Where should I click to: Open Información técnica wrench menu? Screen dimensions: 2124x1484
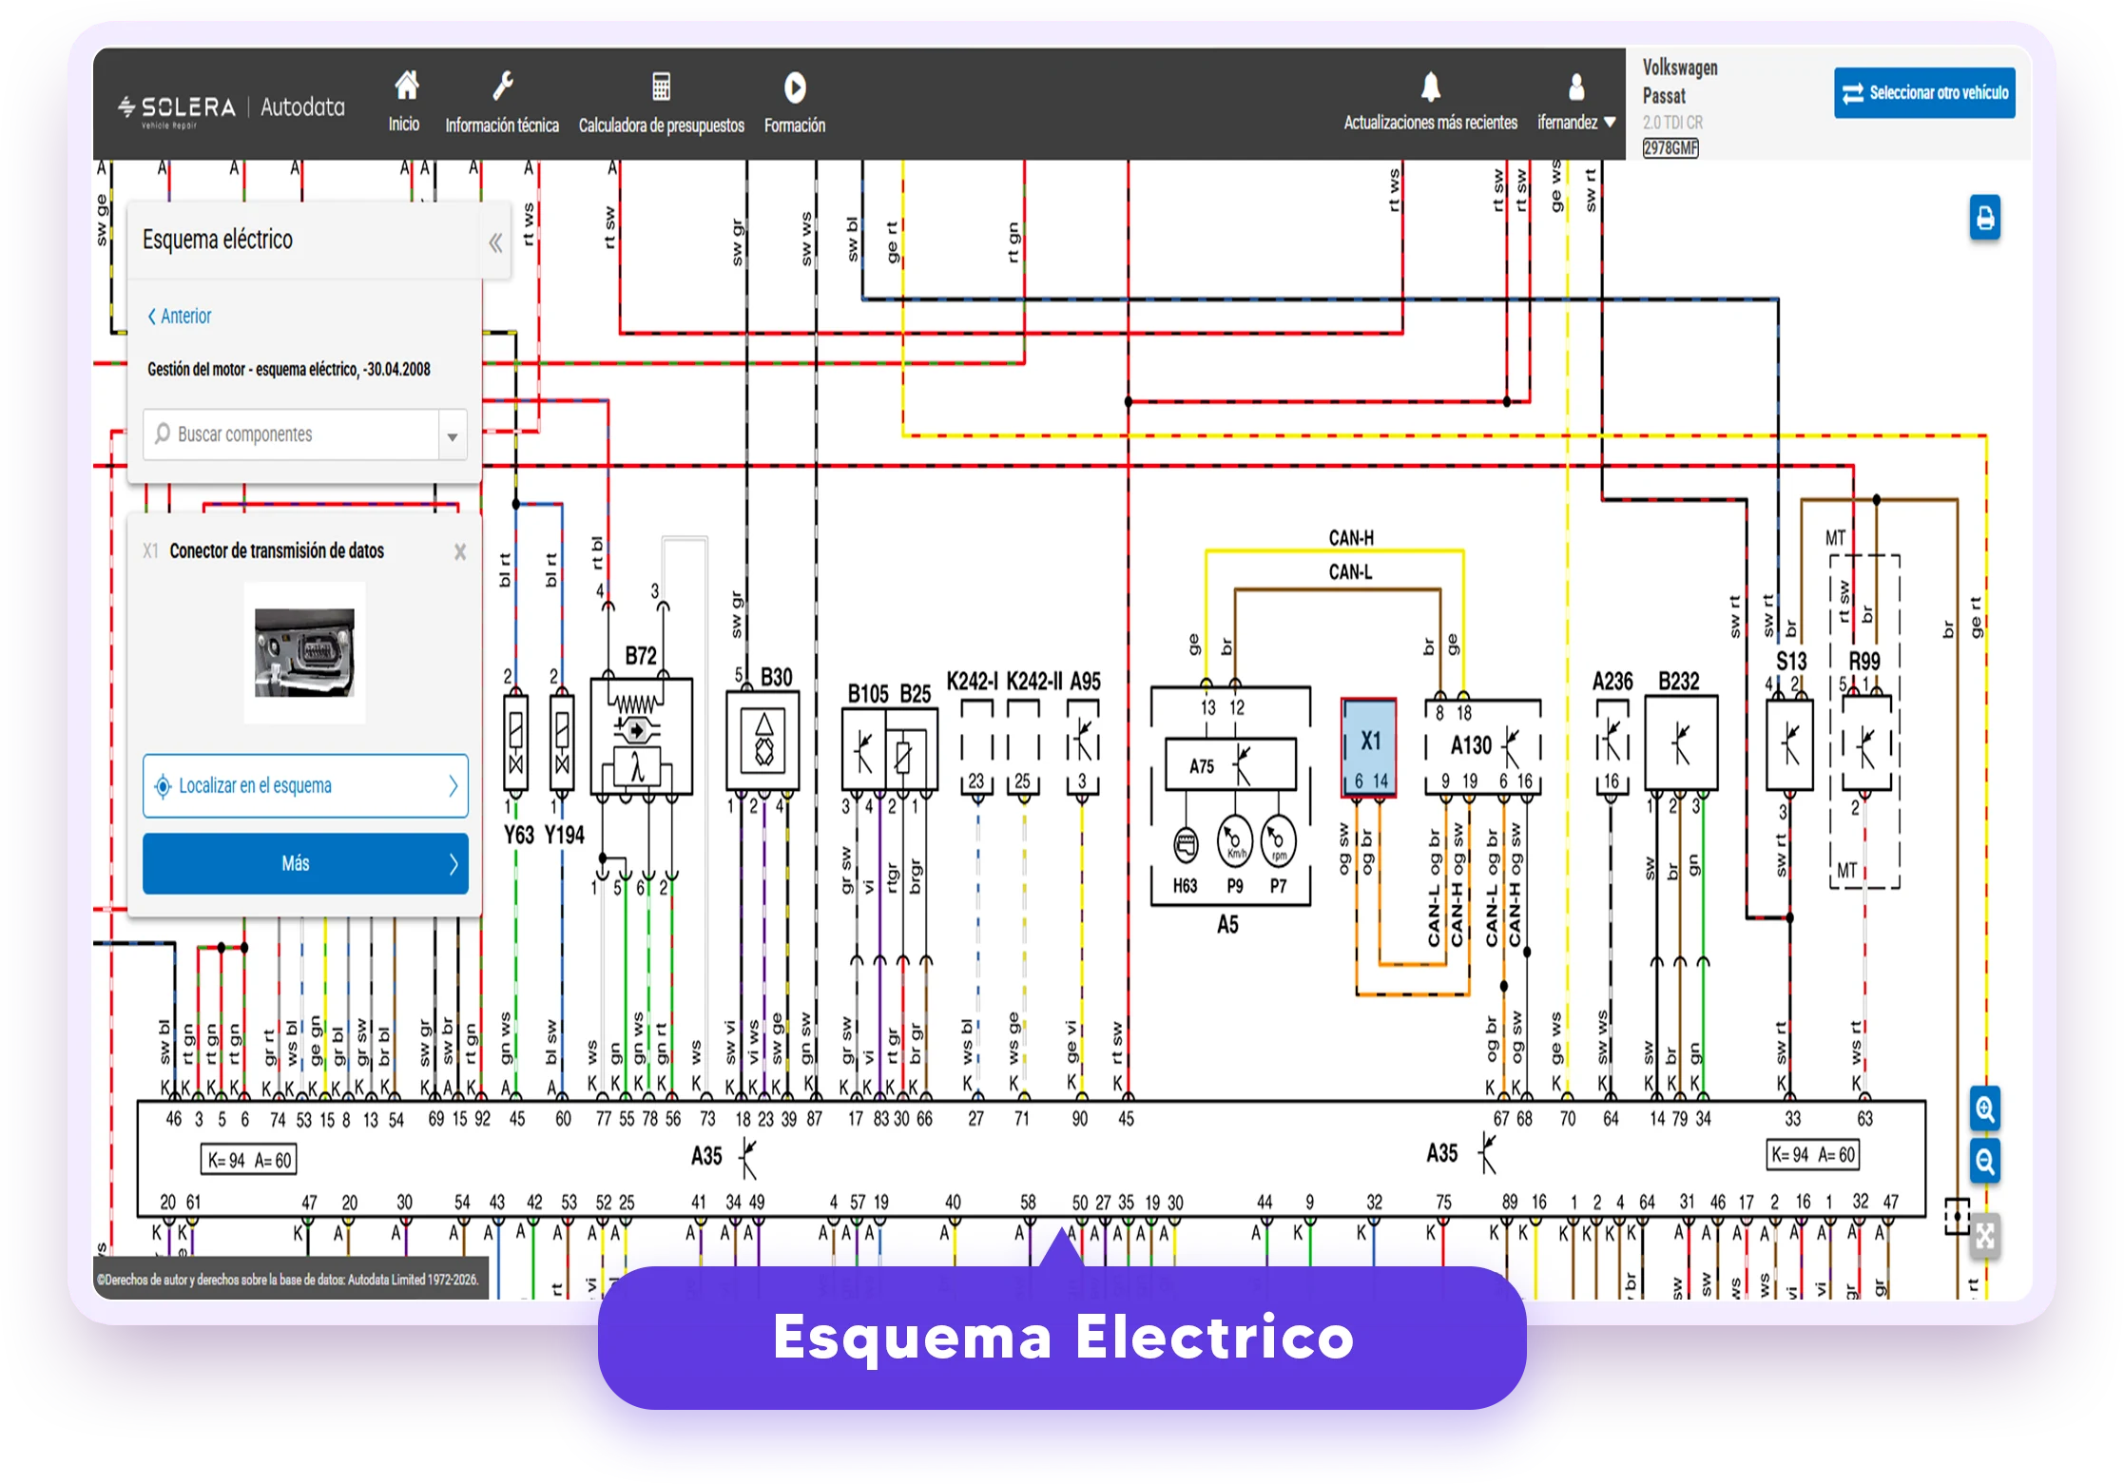(502, 101)
